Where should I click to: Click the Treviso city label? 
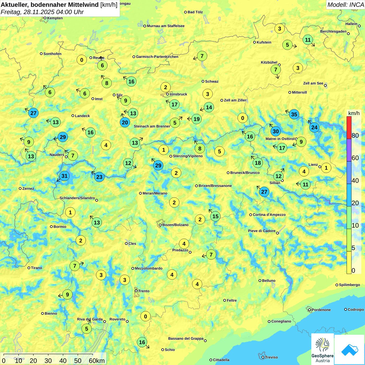click(x=271, y=357)
